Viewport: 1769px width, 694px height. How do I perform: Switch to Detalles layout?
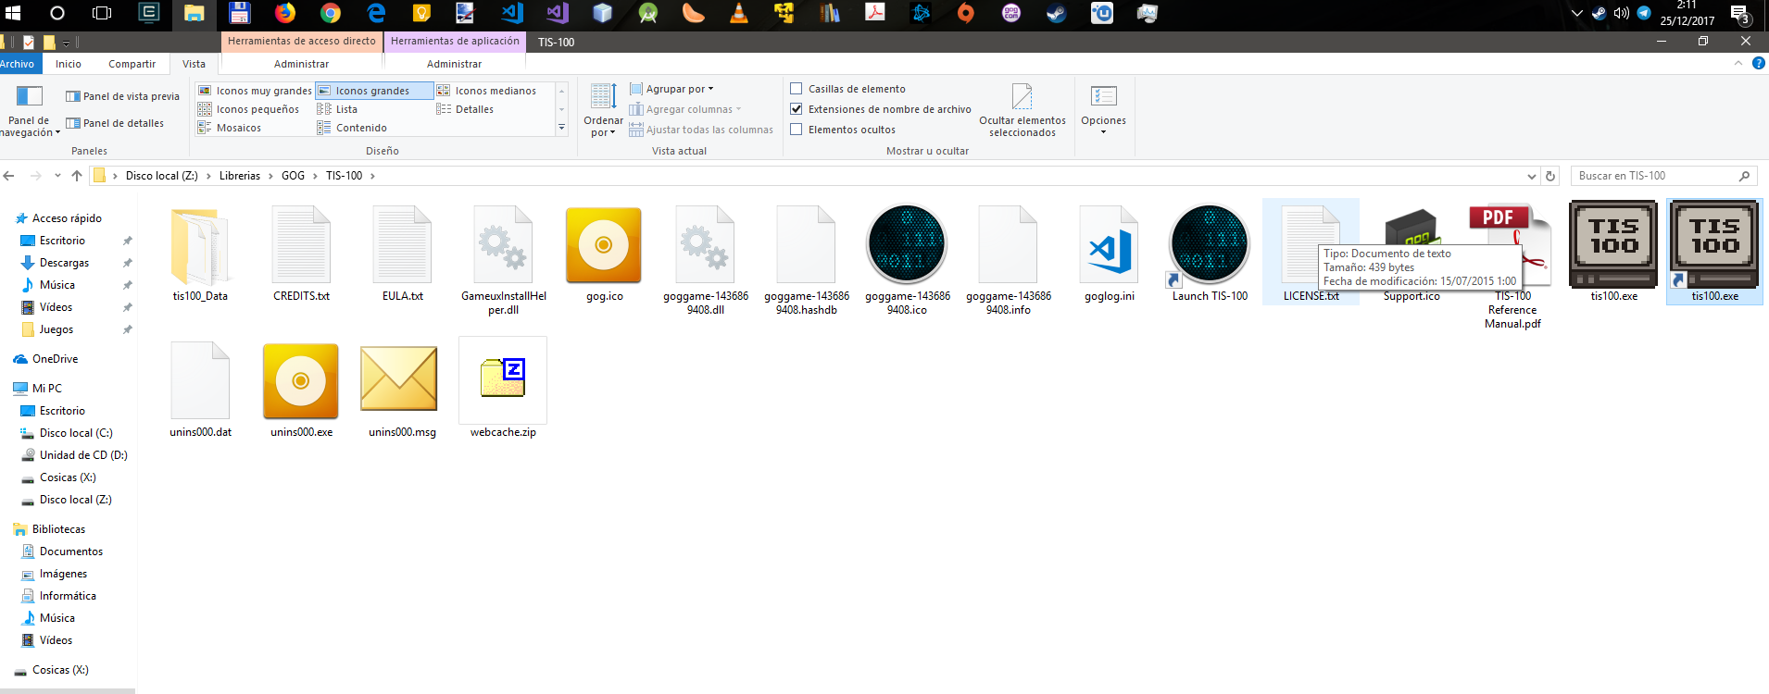tap(465, 109)
